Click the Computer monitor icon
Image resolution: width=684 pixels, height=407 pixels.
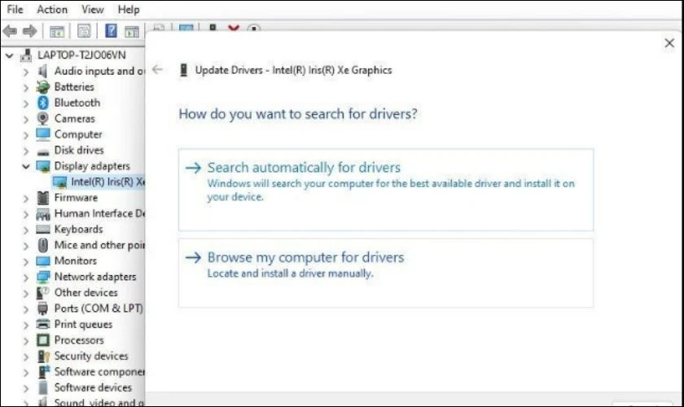coord(42,134)
